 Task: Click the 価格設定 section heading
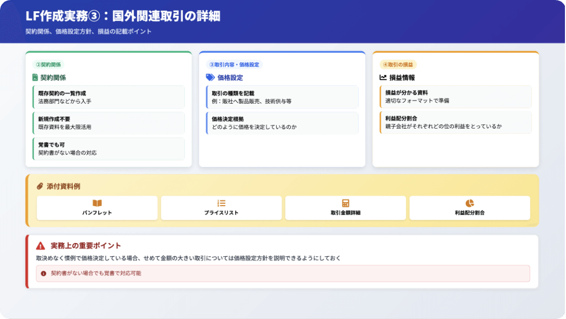click(x=230, y=78)
